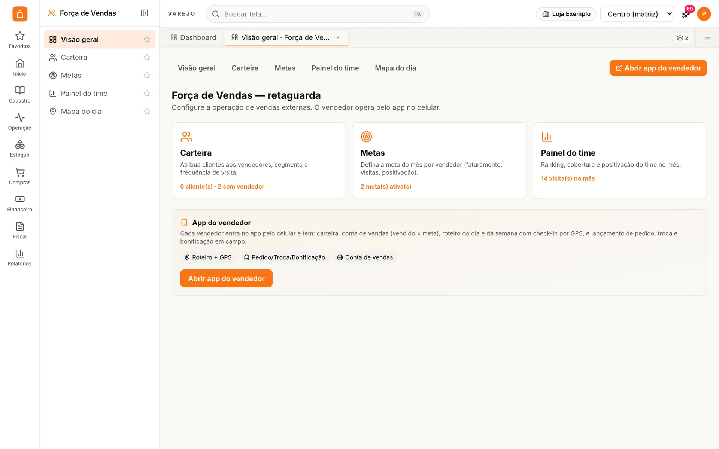Open Mapa do dia in the sidebar list
Image resolution: width=719 pixels, height=449 pixels.
[99, 111]
